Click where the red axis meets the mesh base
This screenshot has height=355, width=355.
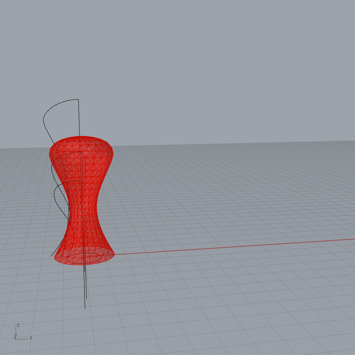114,254
